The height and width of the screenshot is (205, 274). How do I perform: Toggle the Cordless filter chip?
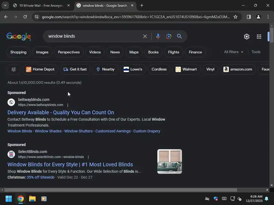click(x=159, y=69)
